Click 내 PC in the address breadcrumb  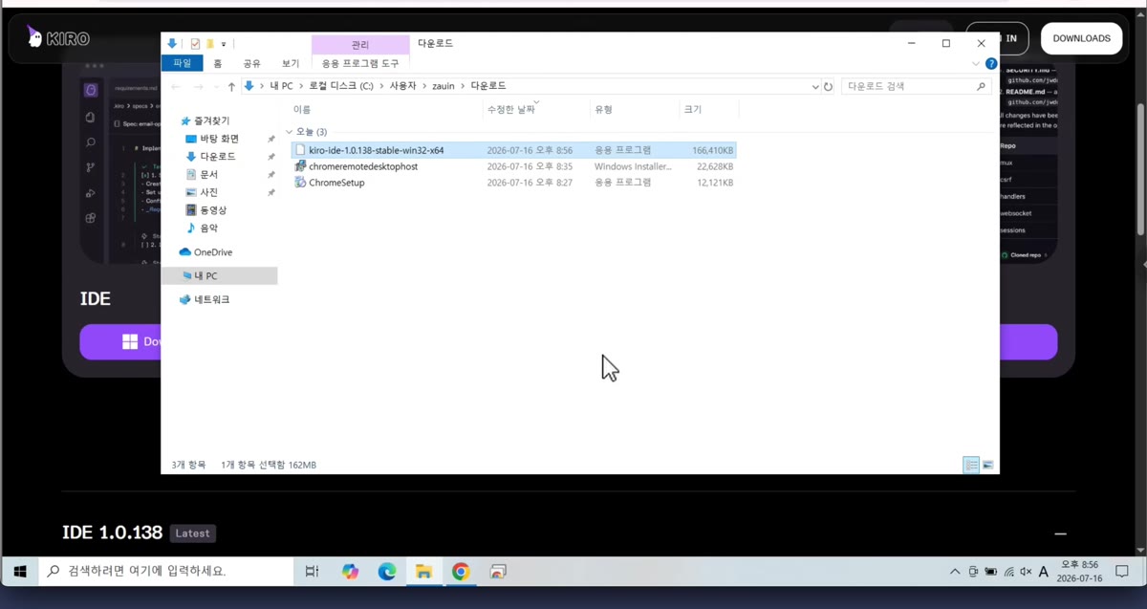[x=281, y=86]
